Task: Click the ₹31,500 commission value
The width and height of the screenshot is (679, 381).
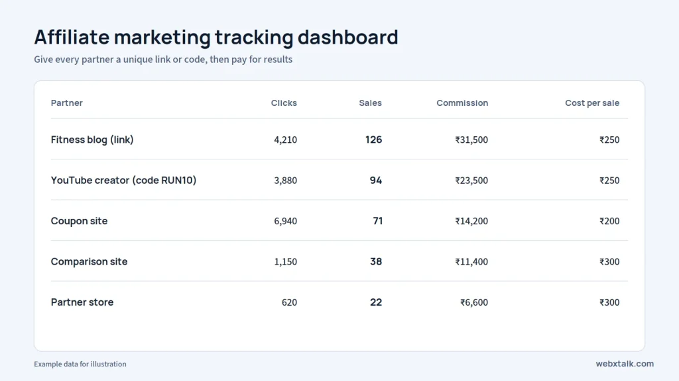Action: (x=471, y=140)
